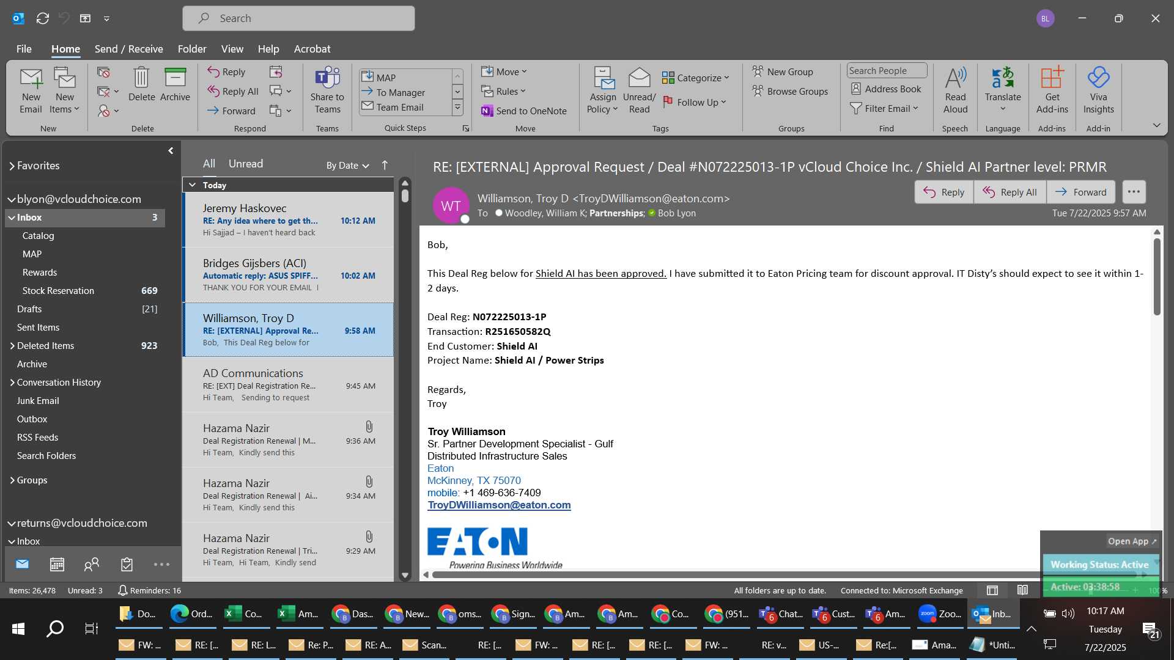Open Windows taskbar search
The height and width of the screenshot is (660, 1174).
55,629
